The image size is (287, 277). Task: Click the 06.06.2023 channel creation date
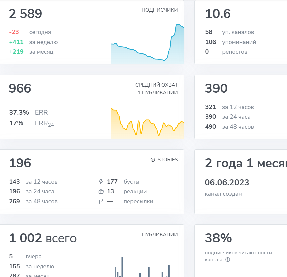227,182
